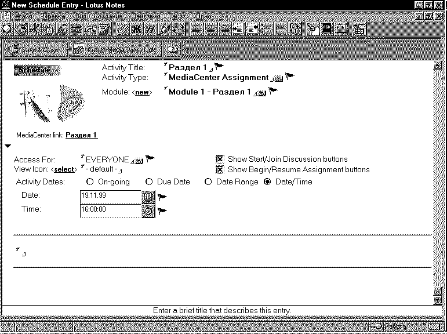
Task: Open the calendar picker beside Date field
Action: click(148, 197)
